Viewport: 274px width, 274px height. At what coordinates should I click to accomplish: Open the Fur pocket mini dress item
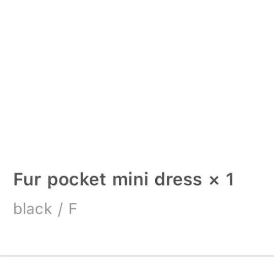tap(123, 180)
